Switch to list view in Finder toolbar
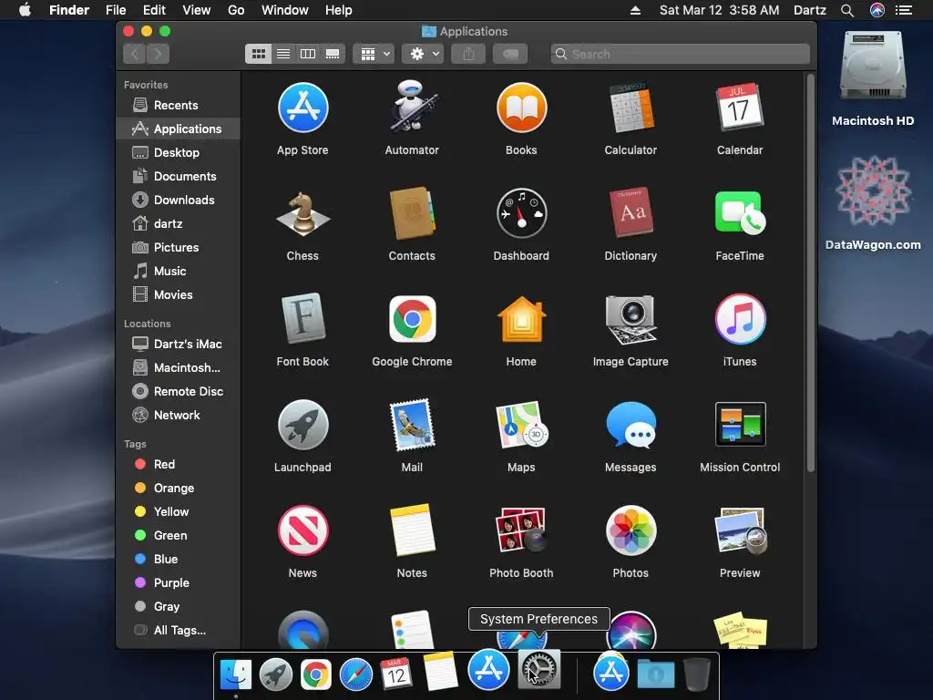Image resolution: width=933 pixels, height=700 pixels. [x=283, y=54]
